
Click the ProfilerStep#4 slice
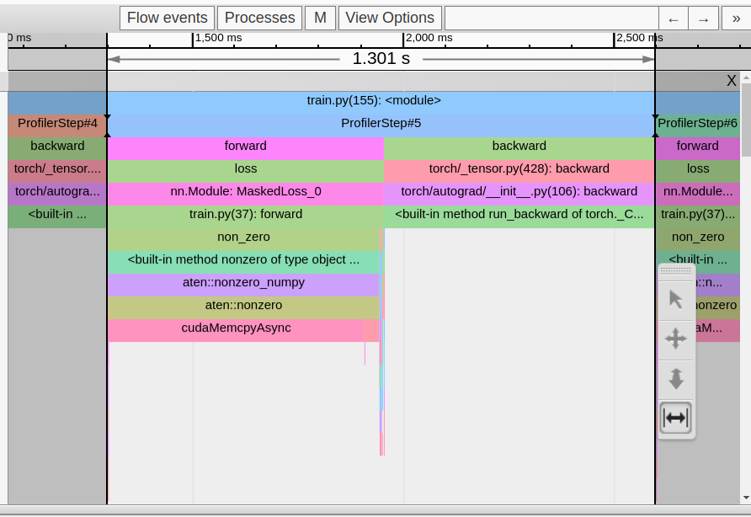[57, 123]
